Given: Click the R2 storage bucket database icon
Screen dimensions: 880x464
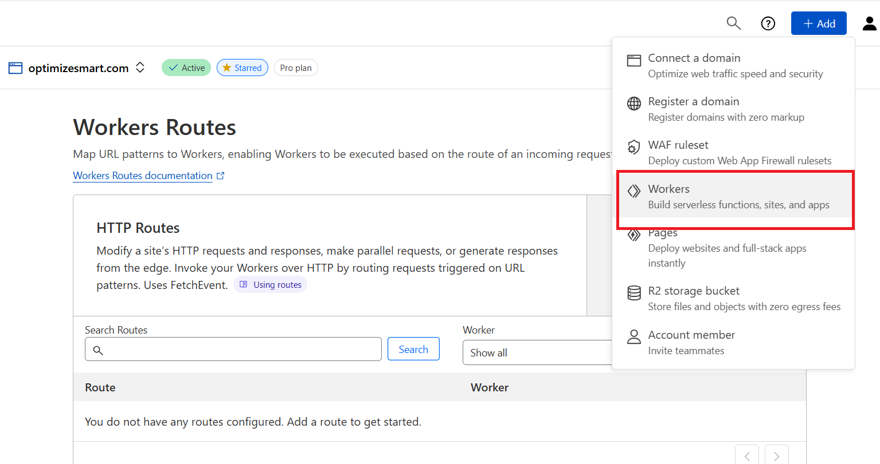Looking at the screenshot, I should click(633, 293).
